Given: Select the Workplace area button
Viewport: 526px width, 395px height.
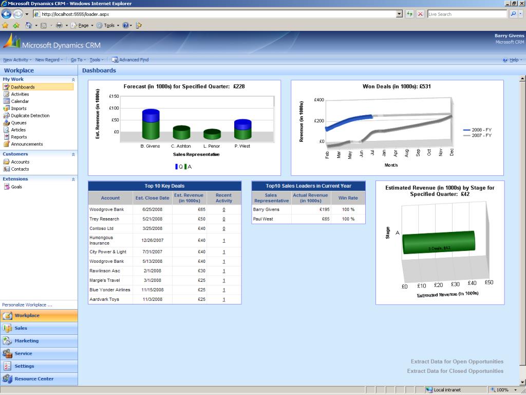Looking at the screenshot, I should 39,316.
